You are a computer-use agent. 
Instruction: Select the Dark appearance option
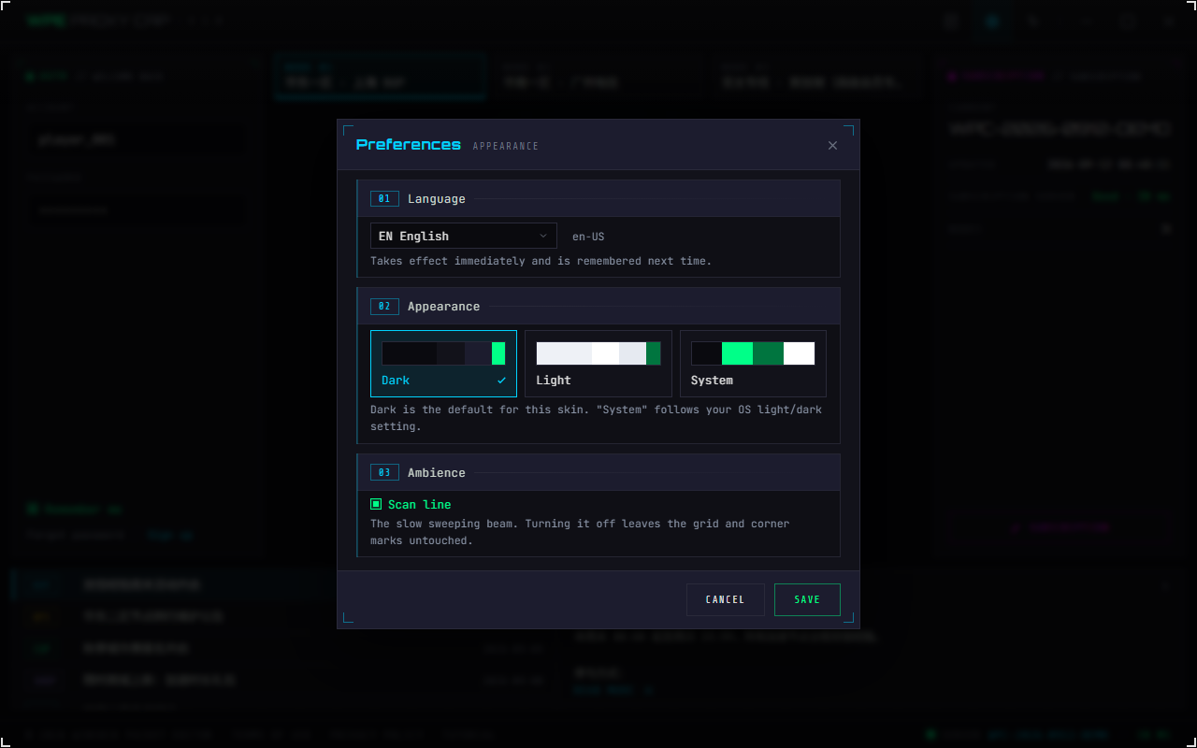click(x=443, y=364)
